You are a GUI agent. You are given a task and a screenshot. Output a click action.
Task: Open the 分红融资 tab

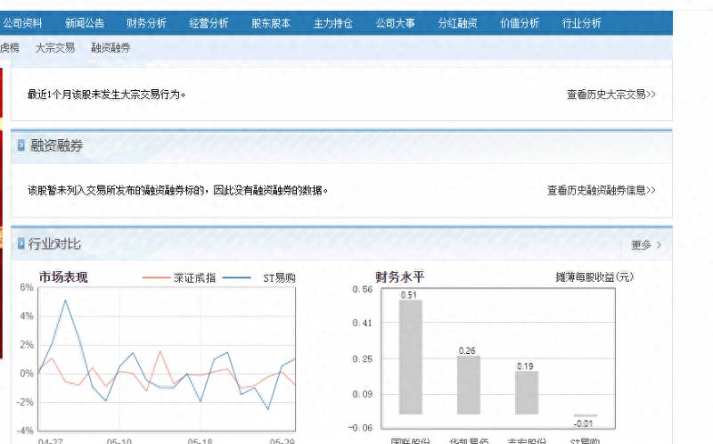pos(457,23)
